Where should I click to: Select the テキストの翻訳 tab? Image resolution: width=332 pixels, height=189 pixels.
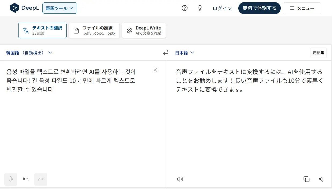pos(42,31)
